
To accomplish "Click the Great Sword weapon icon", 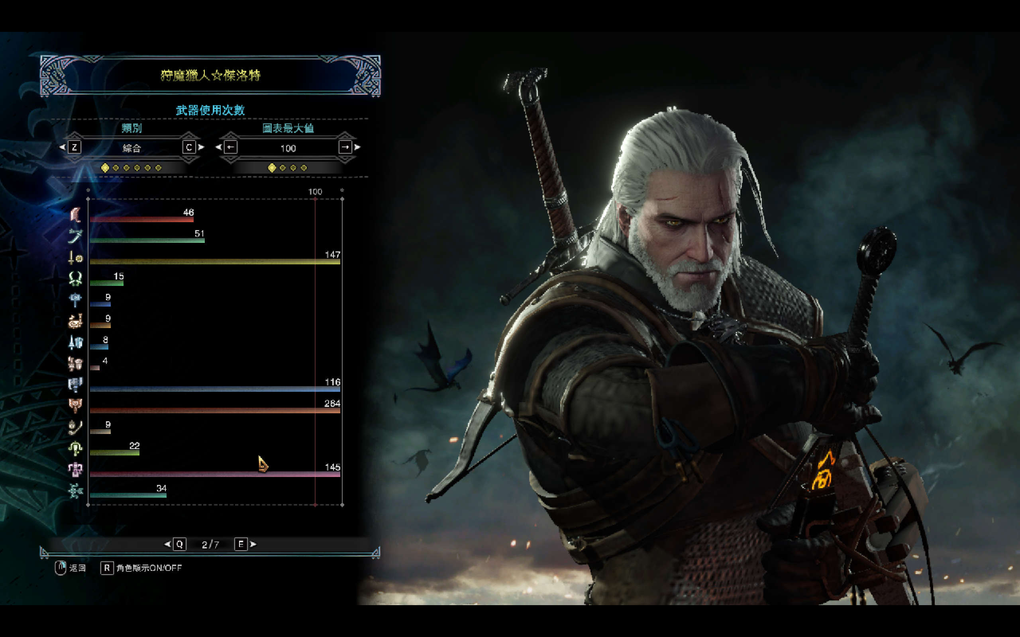I will [x=75, y=215].
